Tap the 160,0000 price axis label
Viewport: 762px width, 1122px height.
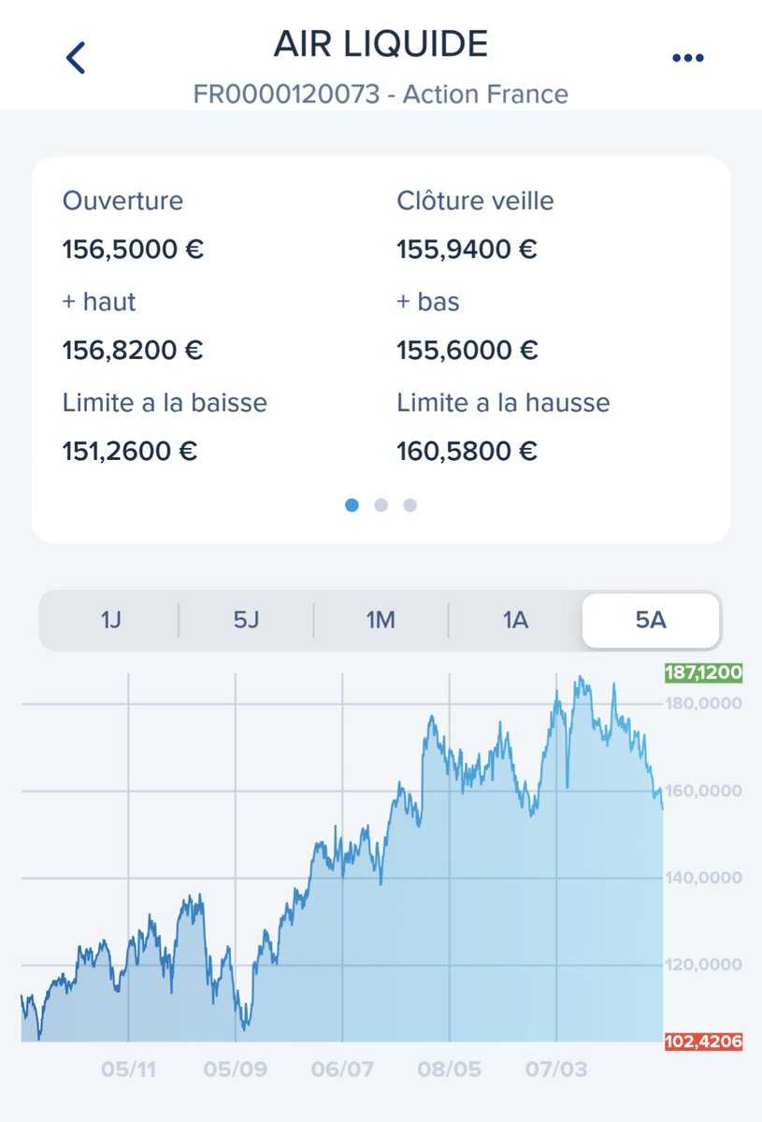703,791
